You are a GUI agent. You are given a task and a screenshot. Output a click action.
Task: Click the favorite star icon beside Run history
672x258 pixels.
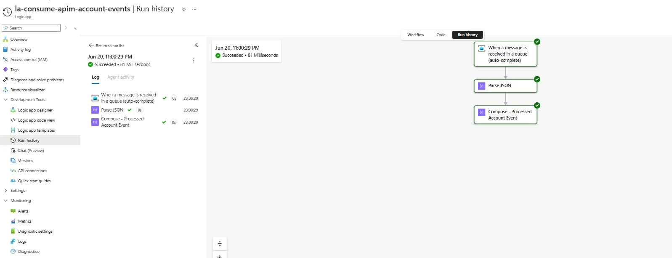pos(184,10)
